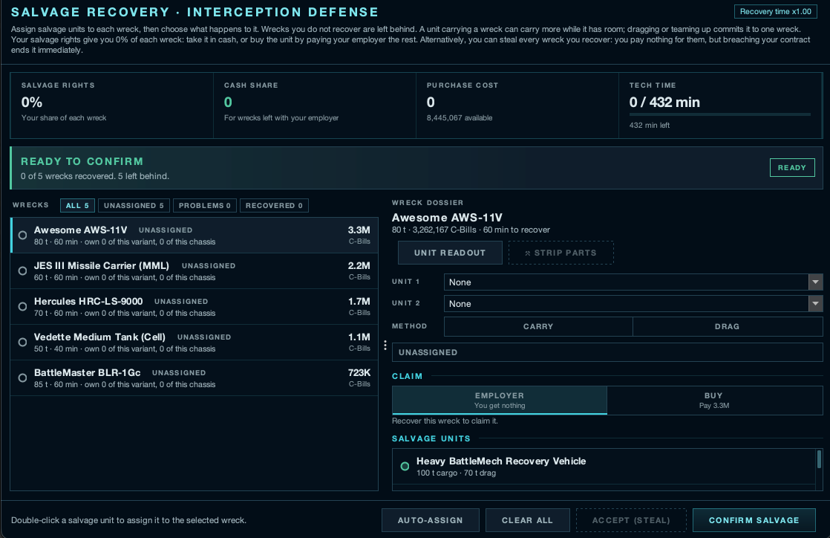830x538 pixels.
Task: Select radio circle for JES III Missile Carrier
Action: (23, 270)
